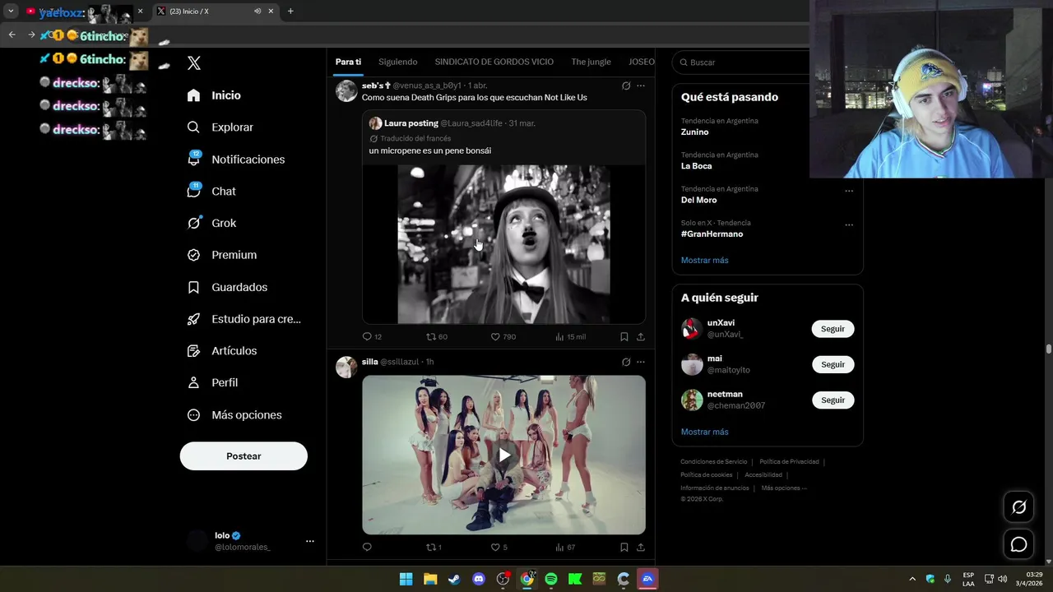The width and height of the screenshot is (1053, 592).
Task: Switch to the JOSEO tab
Action: (642, 62)
